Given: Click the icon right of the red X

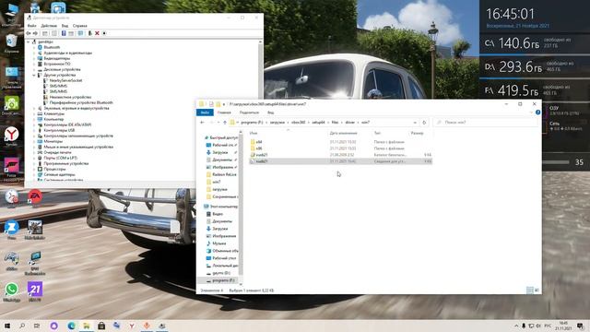Looking at the screenshot, I should [104, 33].
